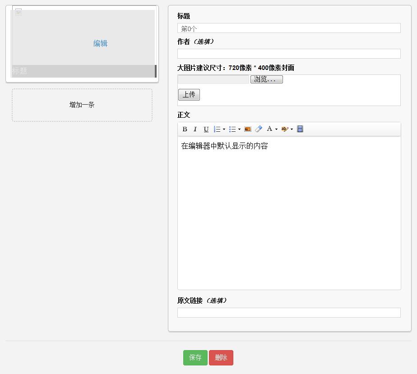Click the eraser clear formatting icon
417x374 pixels.
click(259, 129)
